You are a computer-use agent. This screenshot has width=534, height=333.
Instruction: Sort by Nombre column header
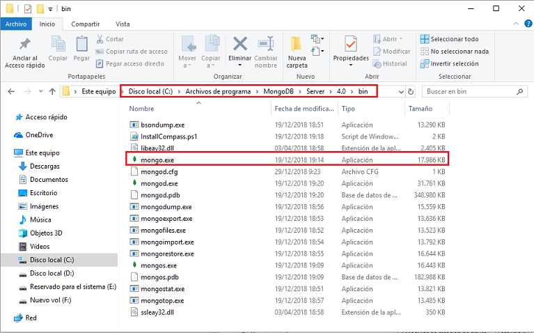(141, 109)
